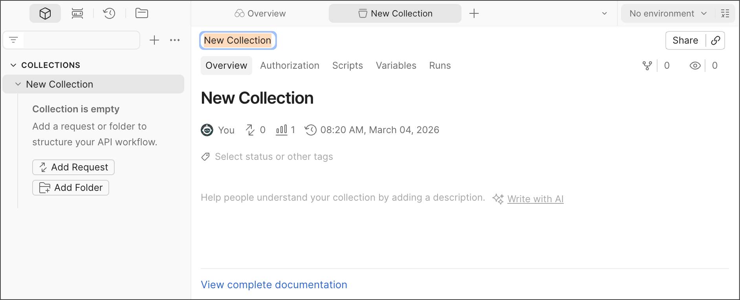Open the Runs tab
The image size is (740, 300).
440,66
